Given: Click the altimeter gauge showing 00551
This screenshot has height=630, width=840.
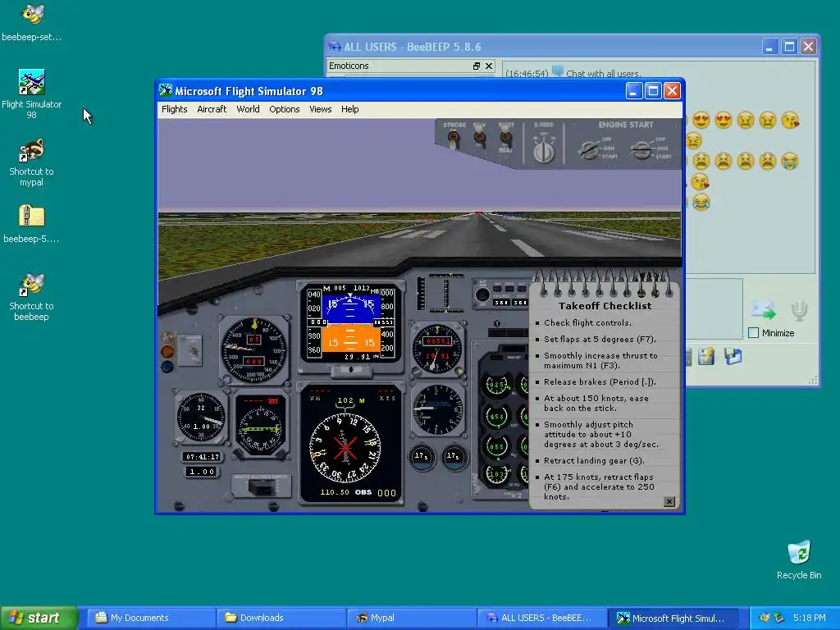Looking at the screenshot, I should [437, 348].
